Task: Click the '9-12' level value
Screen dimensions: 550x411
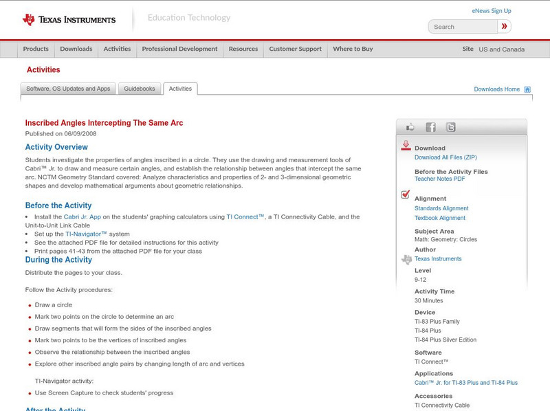Action: click(x=420, y=280)
